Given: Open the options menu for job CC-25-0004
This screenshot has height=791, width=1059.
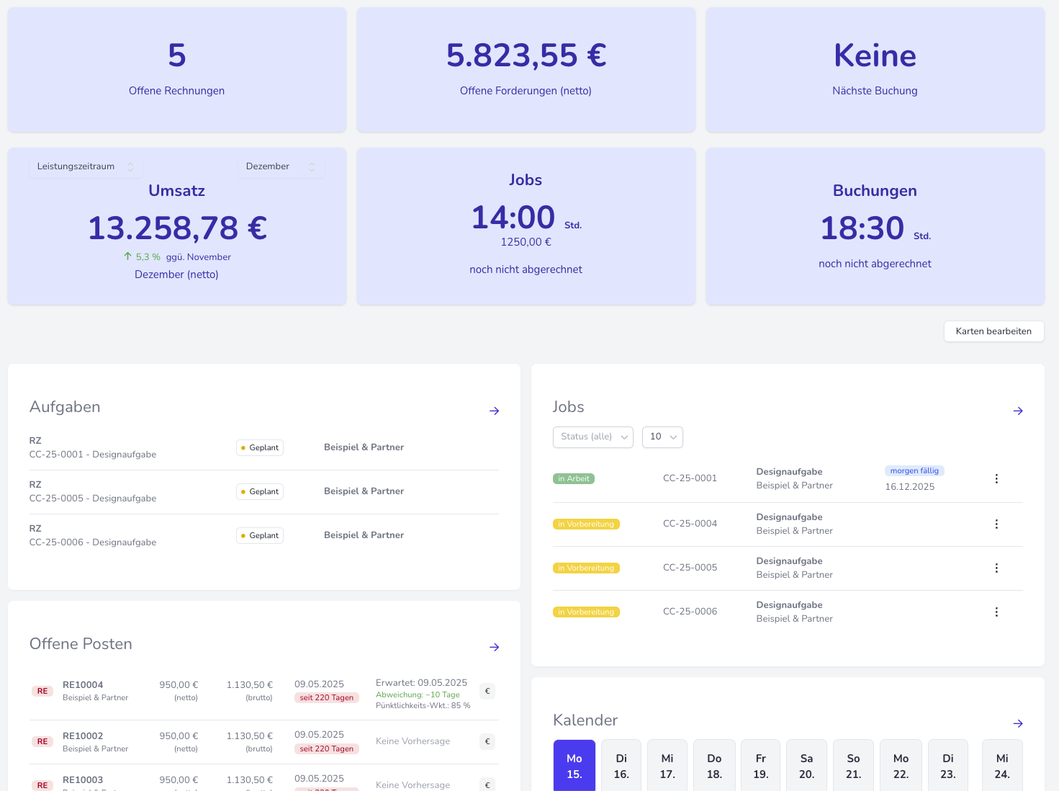Looking at the screenshot, I should tap(996, 524).
